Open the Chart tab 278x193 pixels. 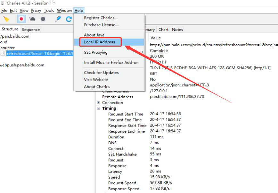point(163,30)
